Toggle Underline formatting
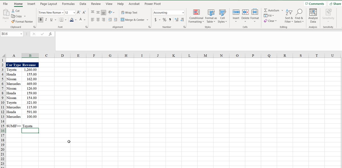Screen dimensions: 342x168 [x=51, y=20]
